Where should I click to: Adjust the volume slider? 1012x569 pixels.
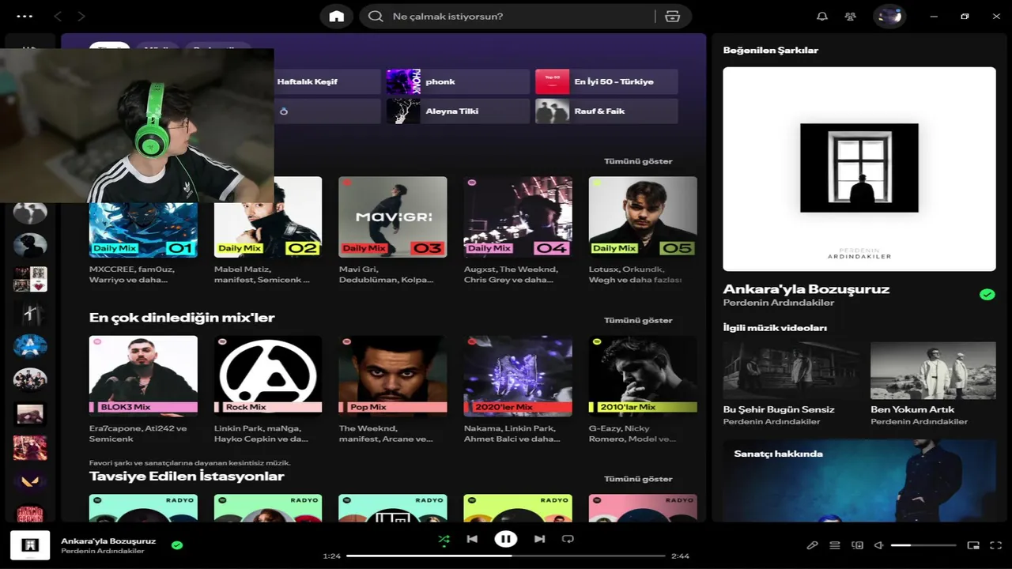click(x=923, y=545)
